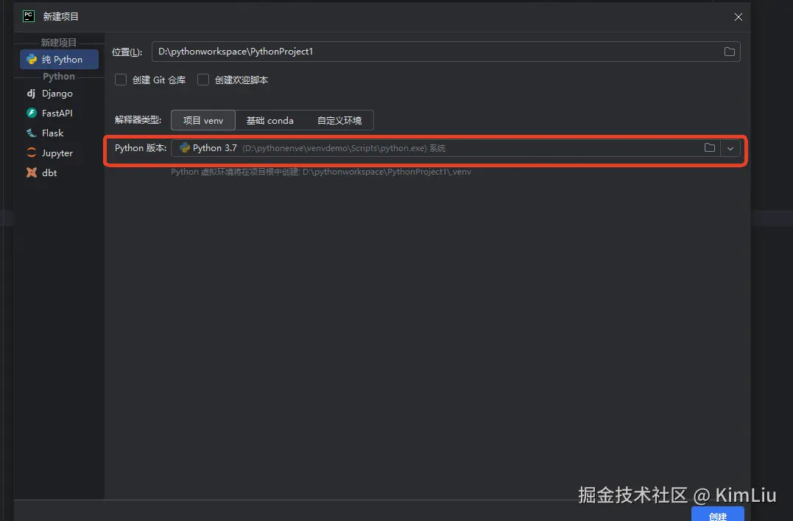The width and height of the screenshot is (793, 521).
Task: Click the 新建项目 title text
Action: [x=60, y=17]
